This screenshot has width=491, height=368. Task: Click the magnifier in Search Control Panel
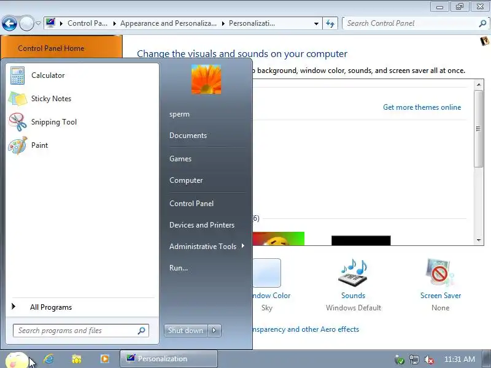pyautogui.click(x=482, y=23)
